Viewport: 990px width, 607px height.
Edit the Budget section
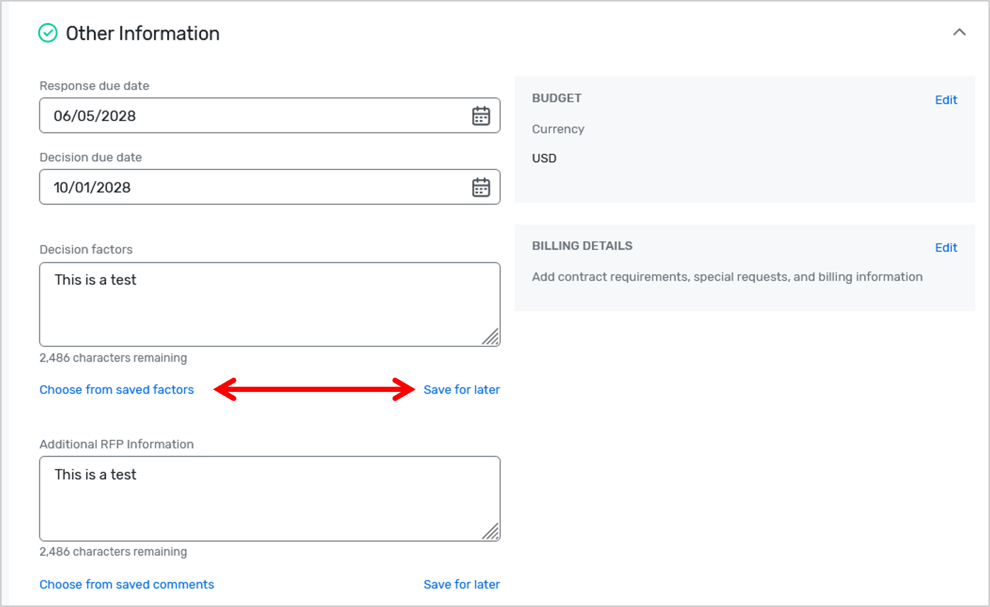(x=946, y=100)
